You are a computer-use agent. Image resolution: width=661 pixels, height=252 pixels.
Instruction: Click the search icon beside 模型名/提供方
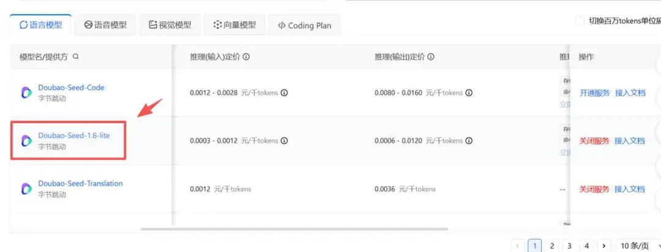coord(76,57)
